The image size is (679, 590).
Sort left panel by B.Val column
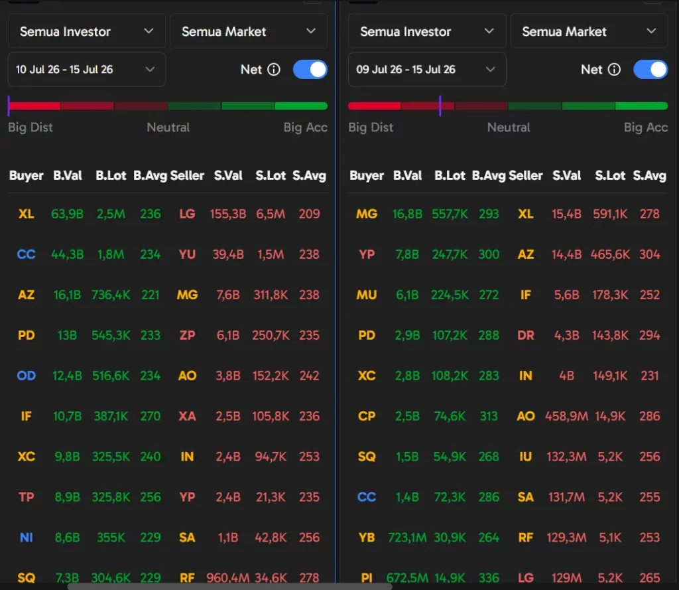[x=67, y=176]
